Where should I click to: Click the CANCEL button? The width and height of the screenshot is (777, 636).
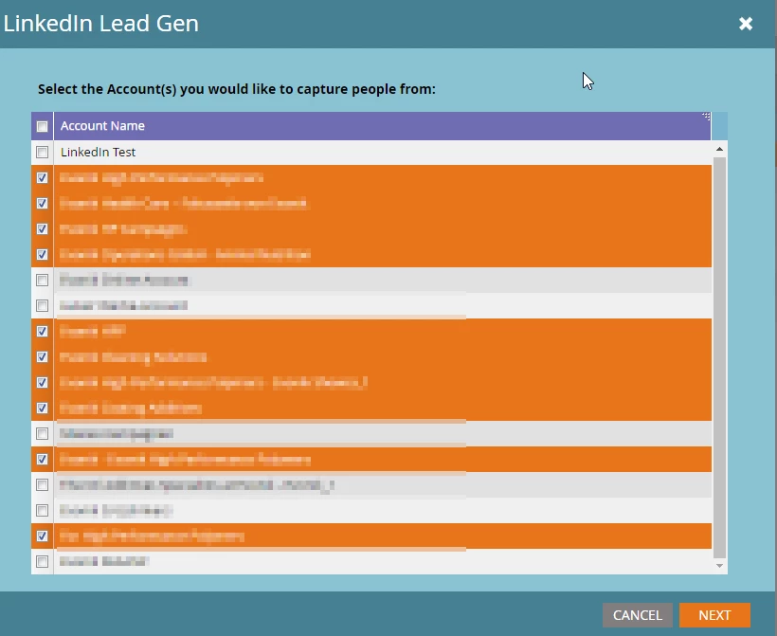point(638,615)
